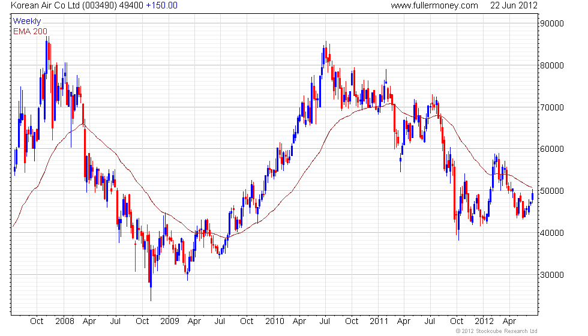Click the 50000 price axis label

(x=552, y=191)
